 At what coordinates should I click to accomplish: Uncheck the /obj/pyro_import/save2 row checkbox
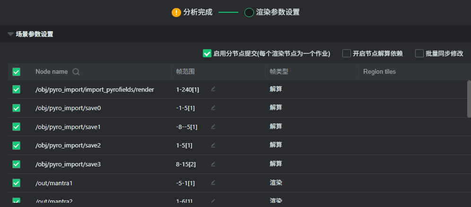16,145
